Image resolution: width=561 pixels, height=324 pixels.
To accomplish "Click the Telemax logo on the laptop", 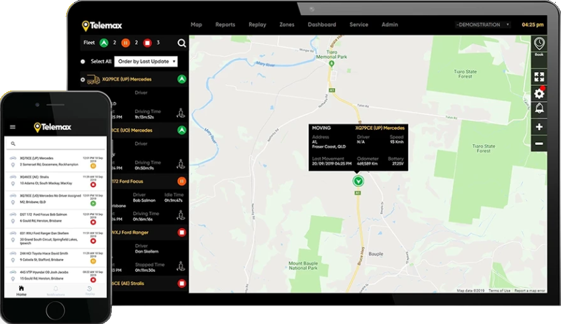I will (x=102, y=26).
